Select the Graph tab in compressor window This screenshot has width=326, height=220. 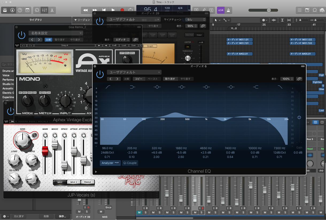point(150,46)
